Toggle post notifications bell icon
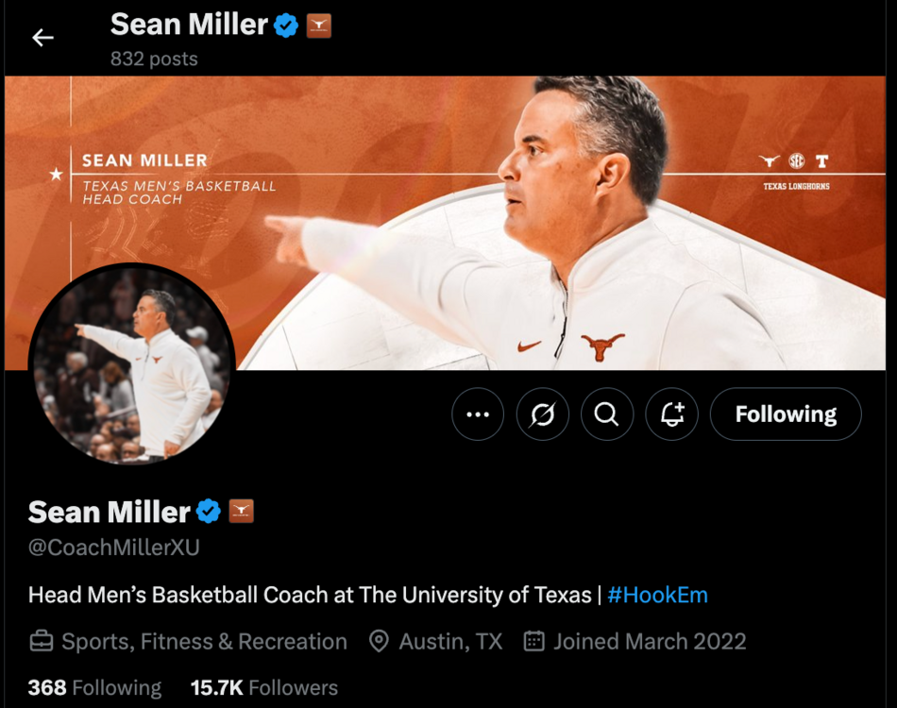Image resolution: width=897 pixels, height=708 pixels. 671,414
